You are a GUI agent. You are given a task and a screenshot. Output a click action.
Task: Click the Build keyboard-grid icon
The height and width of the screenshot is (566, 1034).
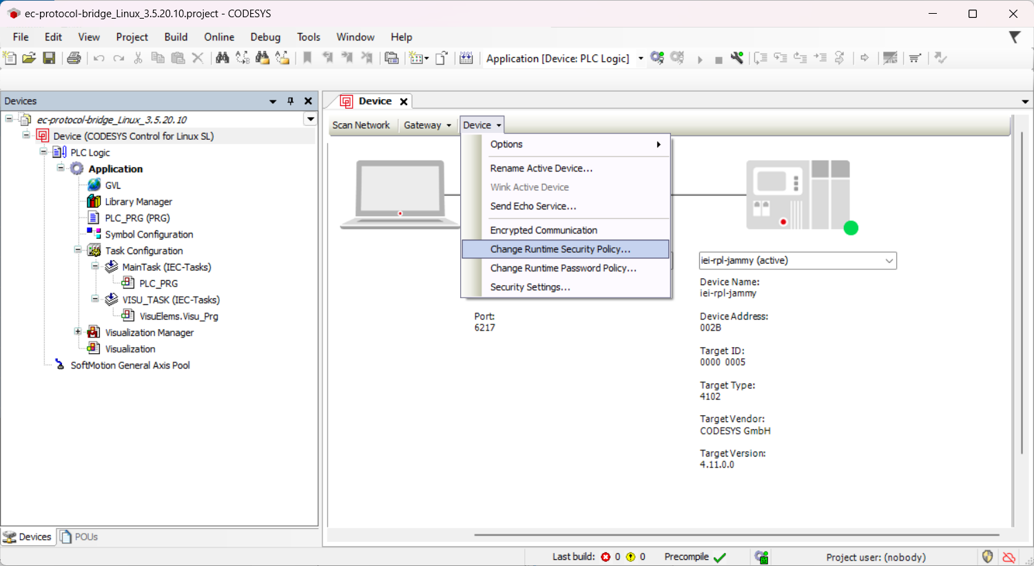coord(466,59)
